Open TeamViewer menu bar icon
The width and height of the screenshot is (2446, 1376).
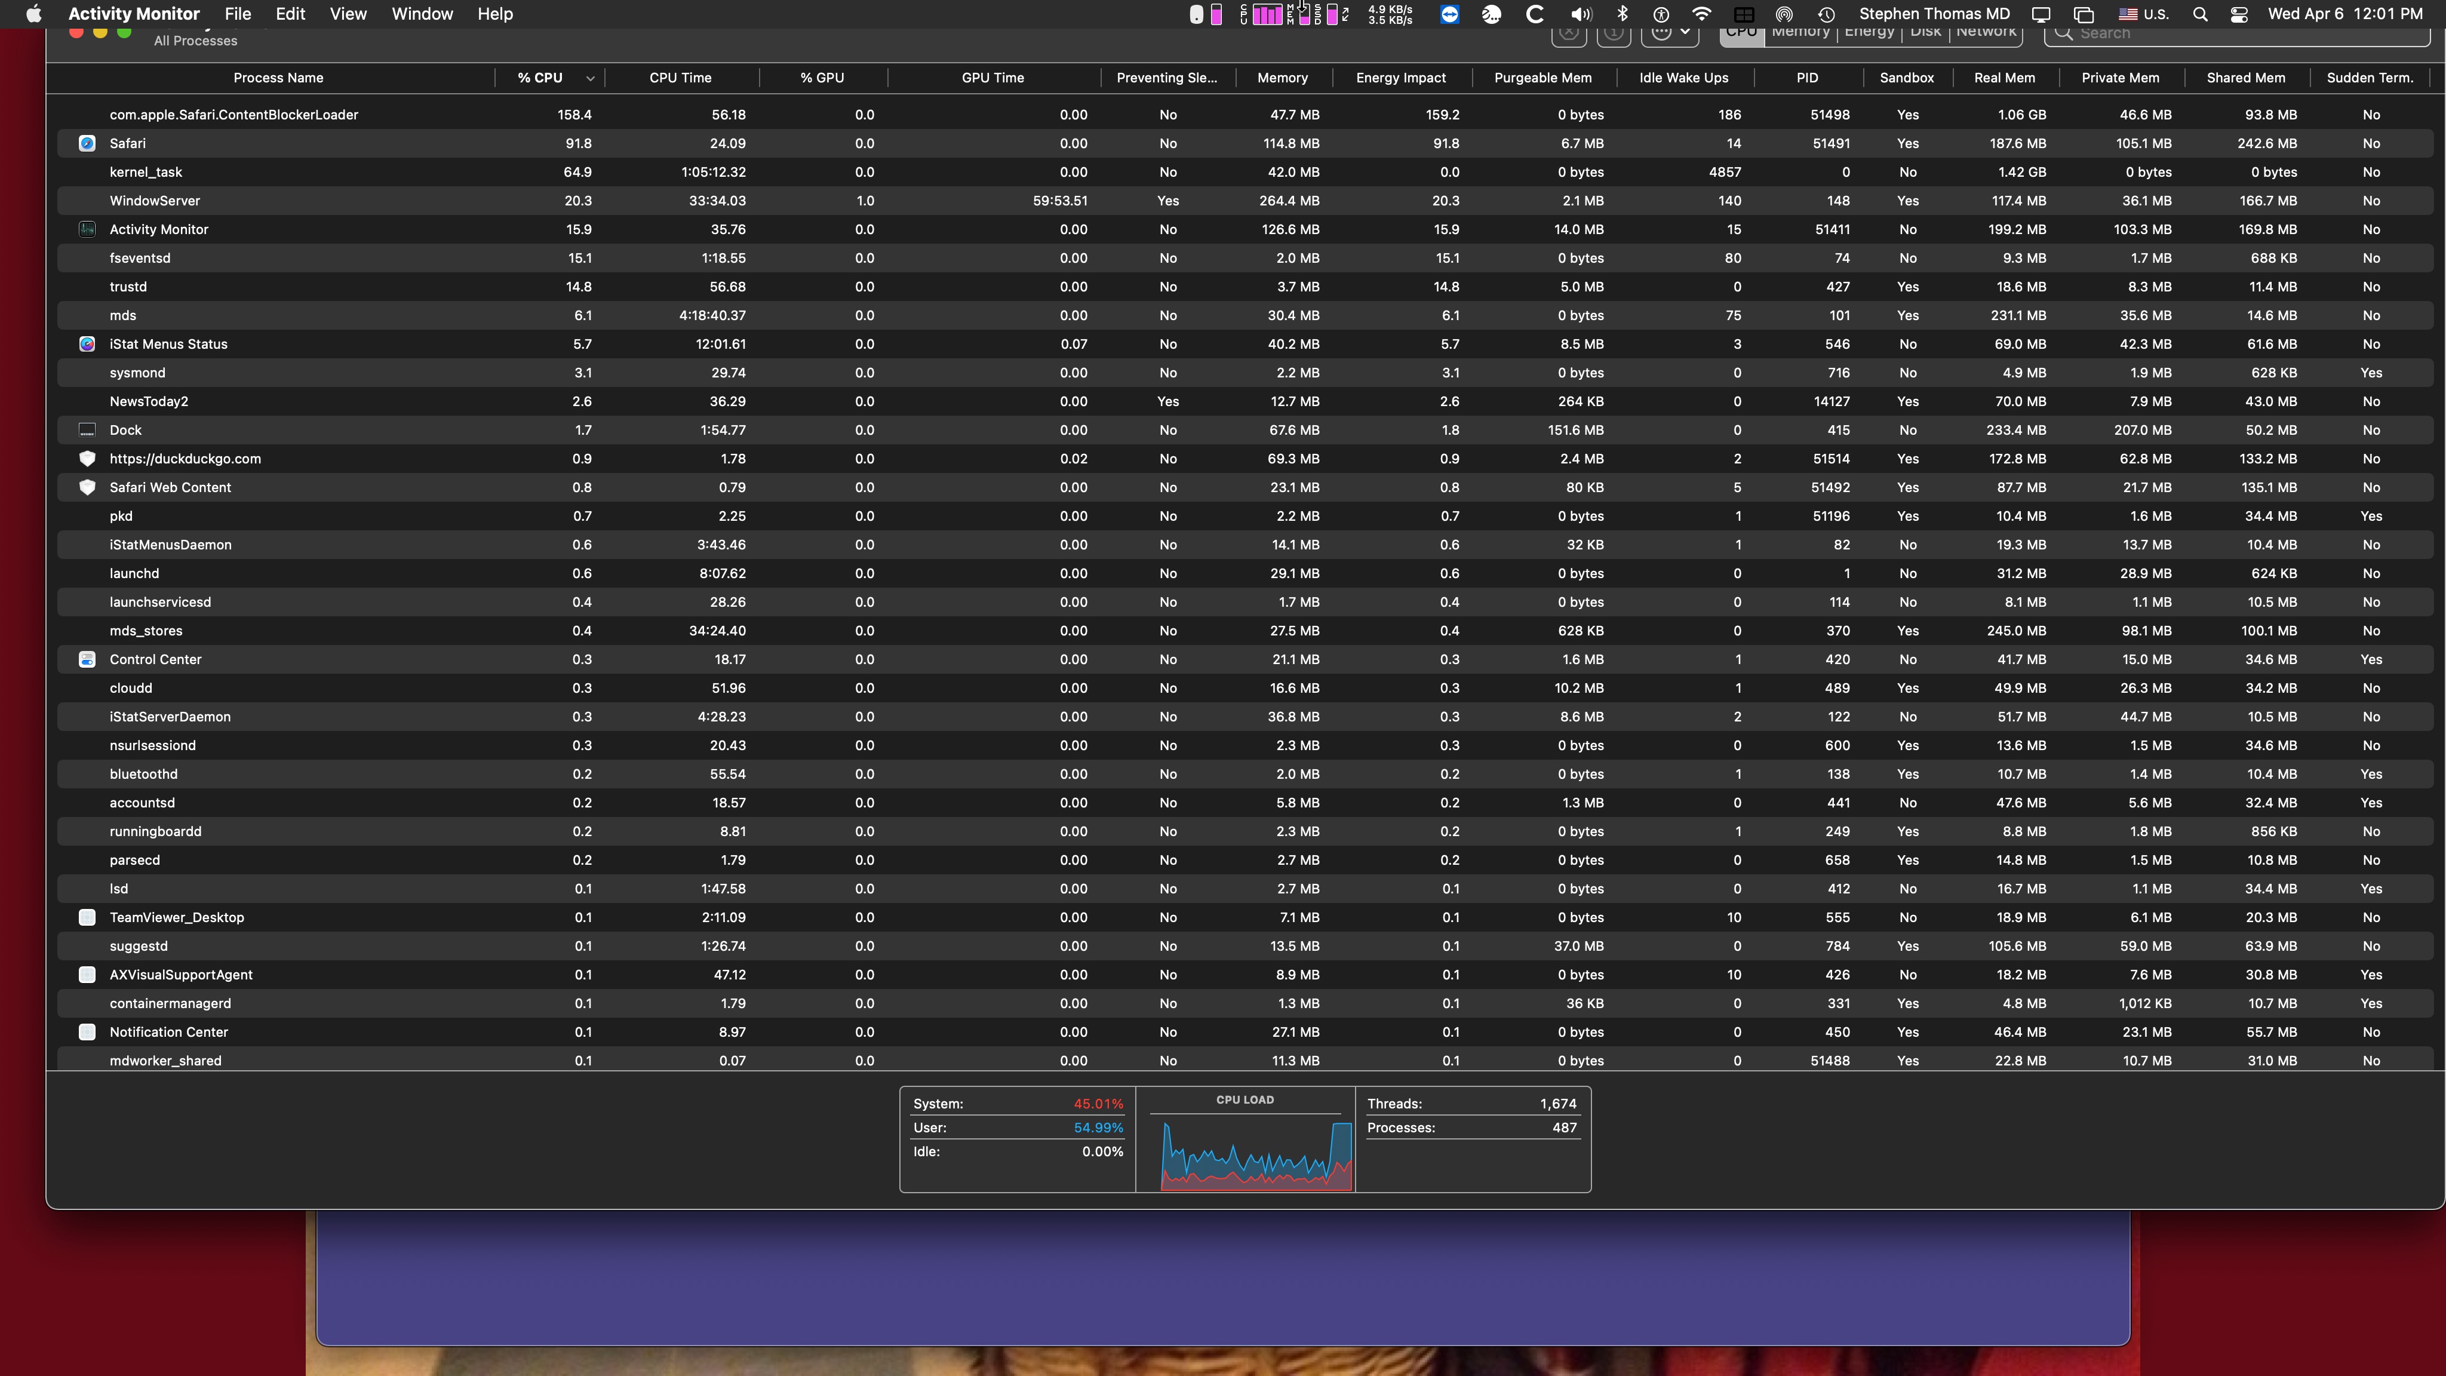point(1449,14)
